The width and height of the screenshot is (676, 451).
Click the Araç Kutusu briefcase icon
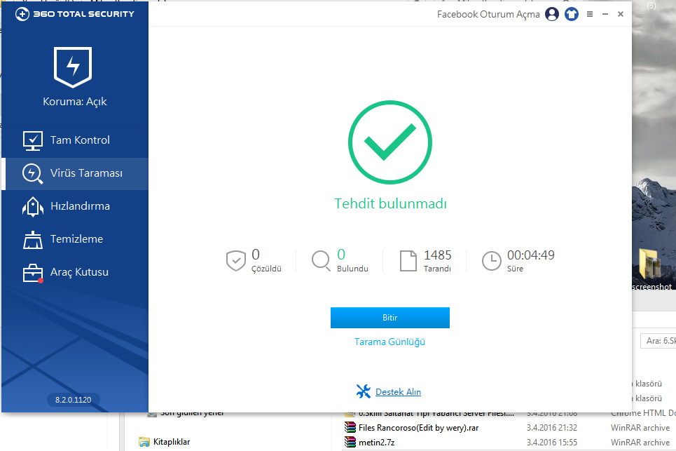click(33, 273)
